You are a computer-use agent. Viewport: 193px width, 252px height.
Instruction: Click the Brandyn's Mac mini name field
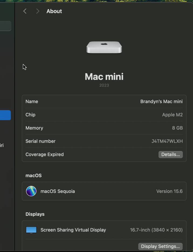161,101
